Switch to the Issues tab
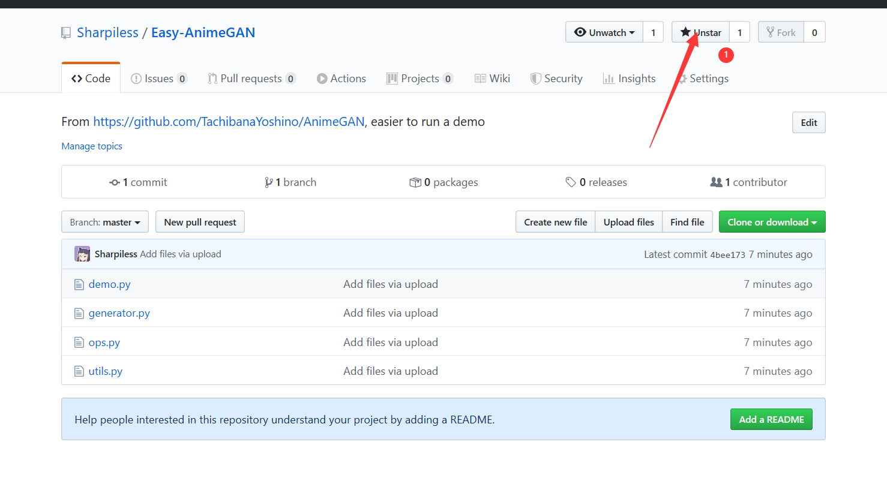887x481 pixels. (x=159, y=79)
